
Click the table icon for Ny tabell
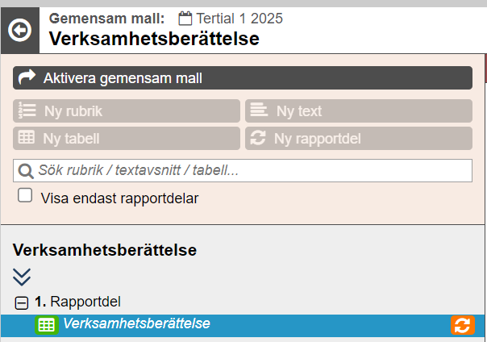(27, 138)
